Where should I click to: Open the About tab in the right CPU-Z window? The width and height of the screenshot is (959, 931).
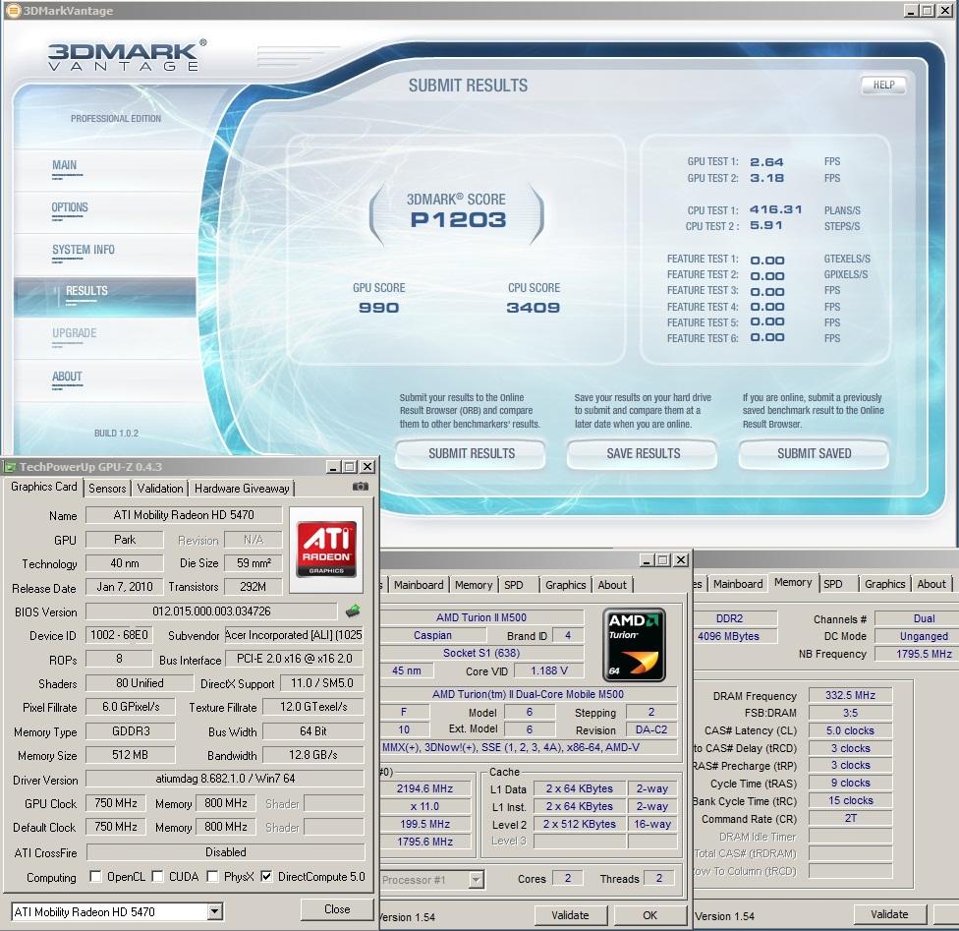(x=931, y=584)
